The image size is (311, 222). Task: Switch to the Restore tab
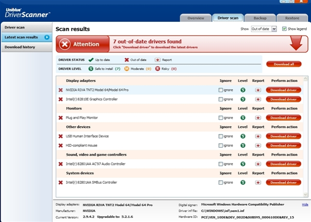click(292, 18)
